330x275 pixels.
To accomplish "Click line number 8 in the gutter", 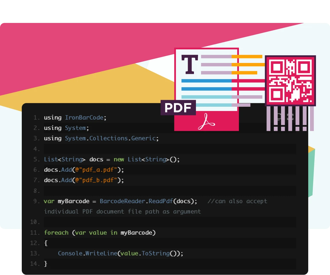I will [36, 191].
